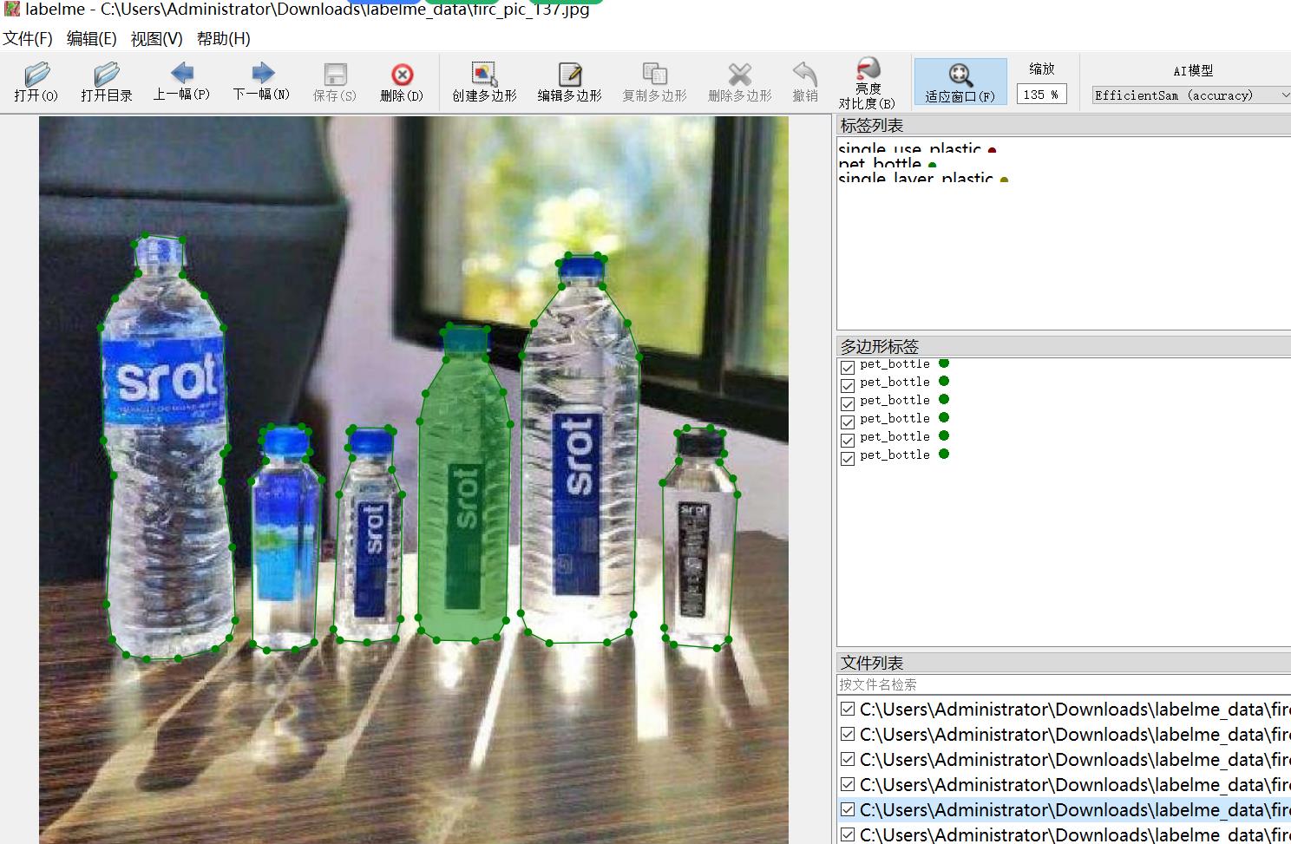
Task: Expand the AI模型 EfficientSam dropdown
Action: 1190,95
